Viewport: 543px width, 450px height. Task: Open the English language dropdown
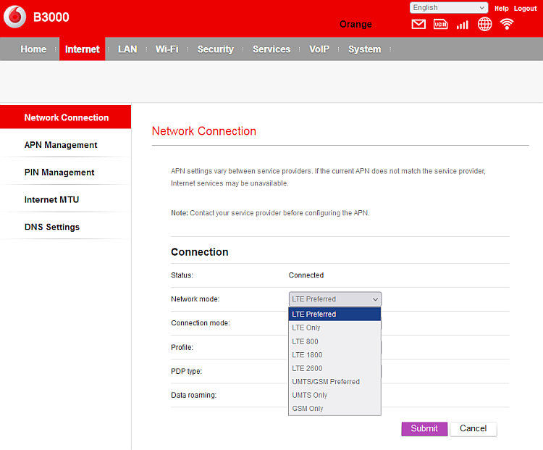[x=449, y=8]
